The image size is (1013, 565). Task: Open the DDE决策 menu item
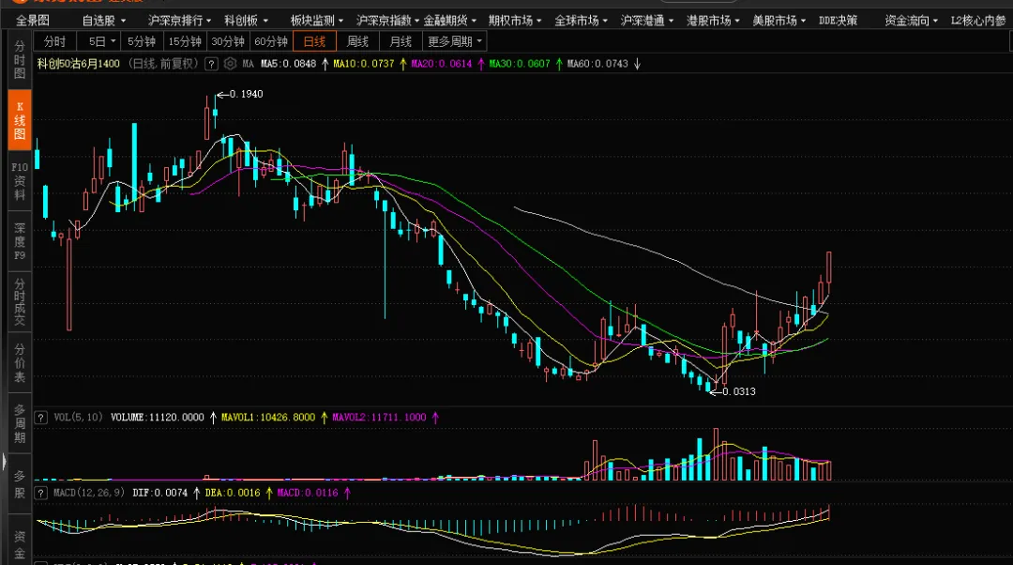[x=838, y=21]
